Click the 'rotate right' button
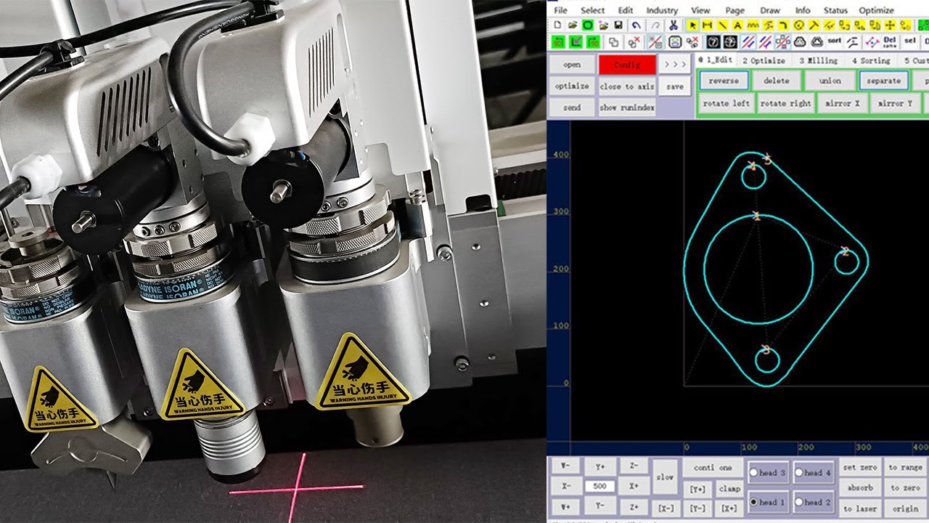929x523 pixels. point(785,103)
